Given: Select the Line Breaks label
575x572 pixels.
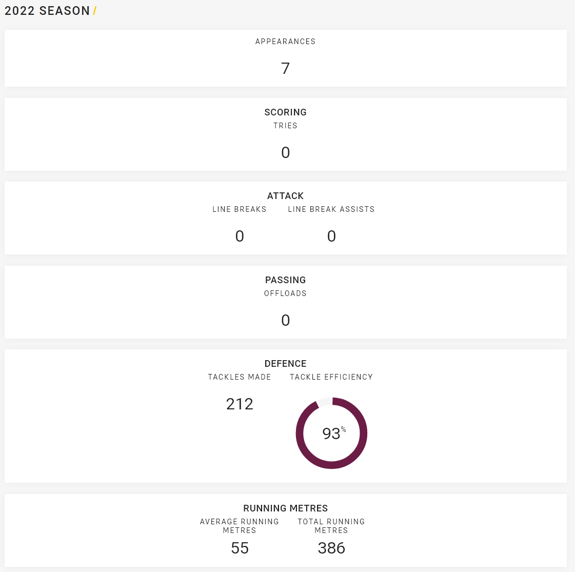Looking at the screenshot, I should click(240, 209).
